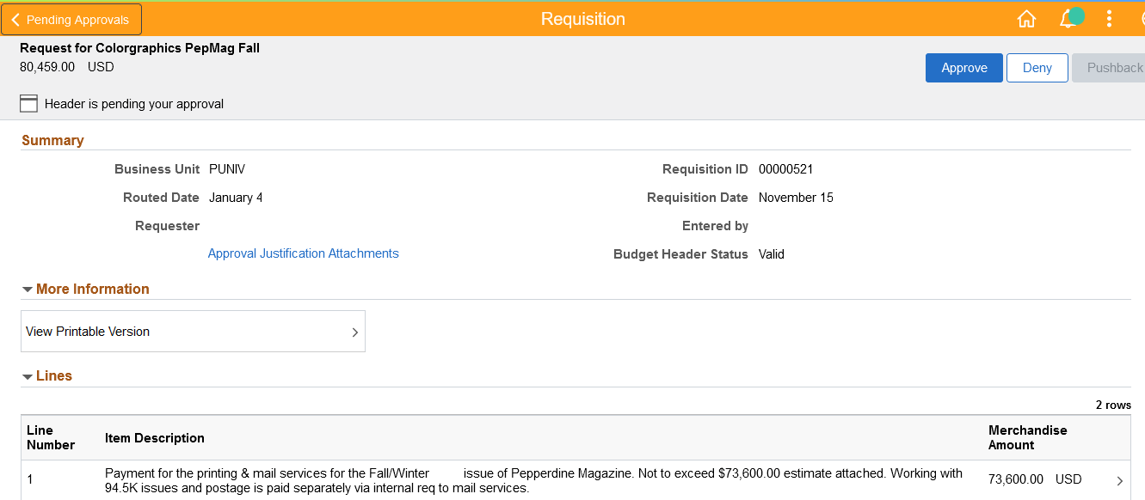The height and width of the screenshot is (500, 1145).
Task: Deny the requisition request
Action: [1037, 68]
